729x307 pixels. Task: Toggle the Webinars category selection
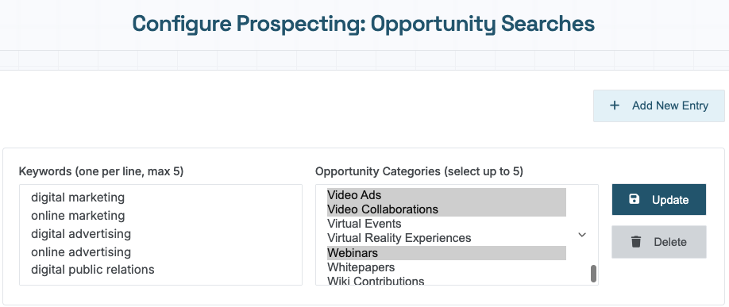tap(446, 252)
